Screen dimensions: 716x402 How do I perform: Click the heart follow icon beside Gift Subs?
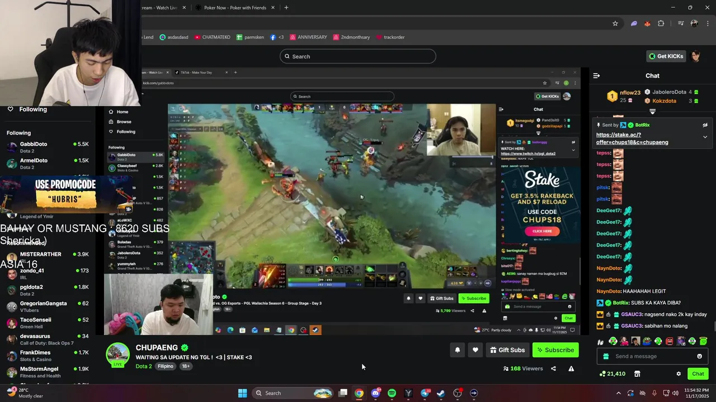point(475,350)
